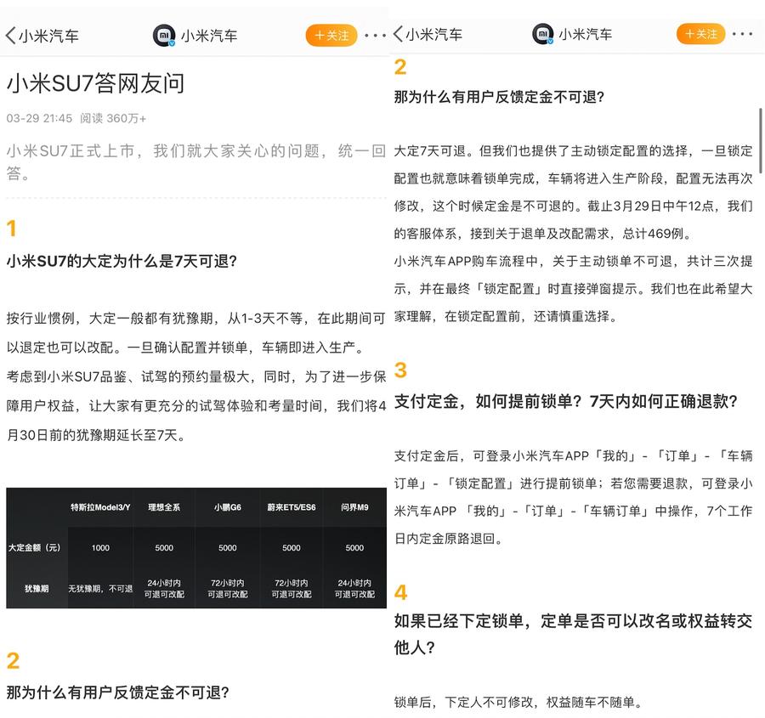Image resolution: width=765 pixels, height=718 pixels.
Task: Tap heading 小米SU7的大定为什么是7天可退?
Action: coord(122,261)
